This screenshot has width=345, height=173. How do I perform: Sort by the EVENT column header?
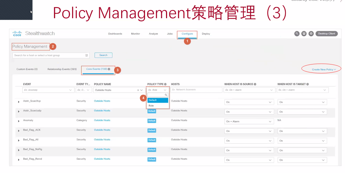point(27,84)
